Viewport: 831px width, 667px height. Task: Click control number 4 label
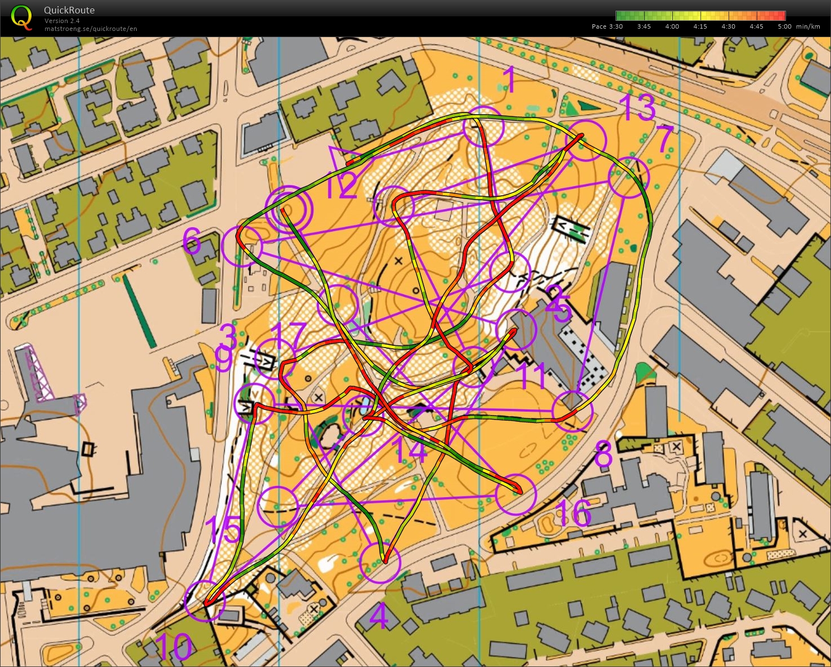point(379,616)
